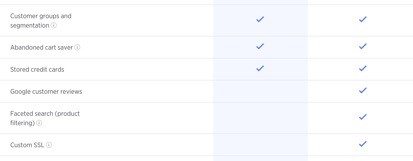Show info tooltip icon for Custom SSL
The width and height of the screenshot is (413, 161).
tap(49, 145)
